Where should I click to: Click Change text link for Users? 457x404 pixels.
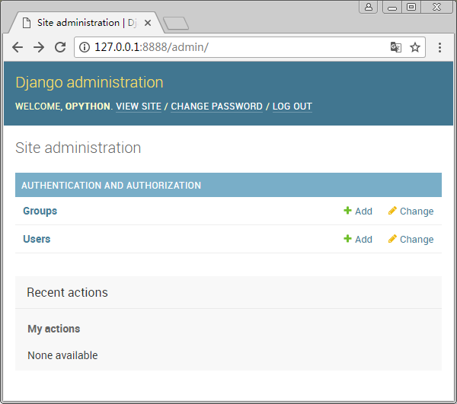[417, 240]
